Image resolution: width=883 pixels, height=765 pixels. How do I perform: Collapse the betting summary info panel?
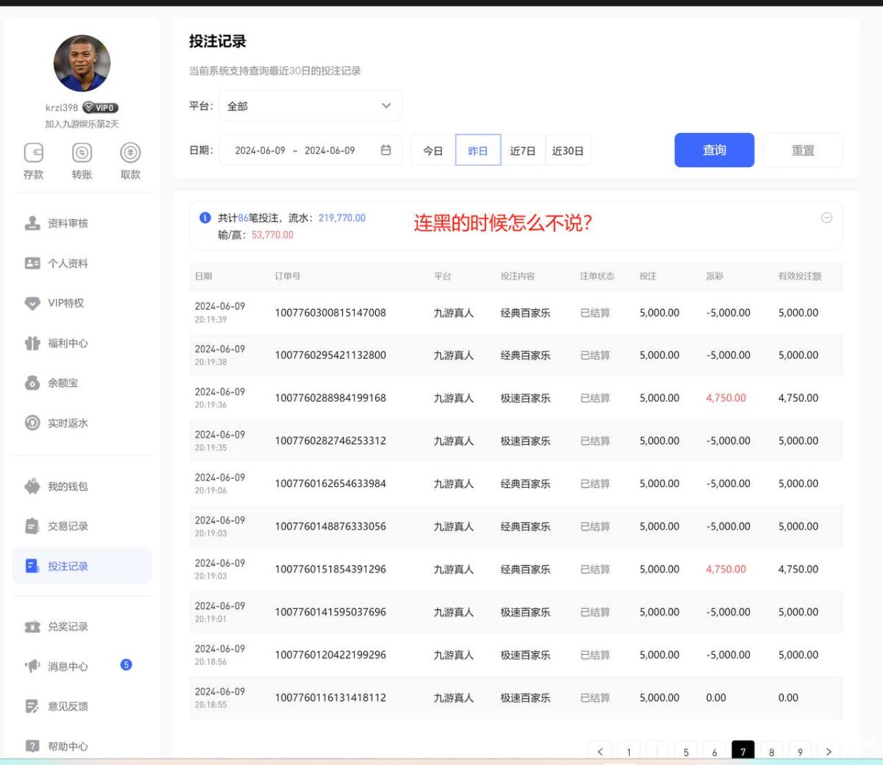(826, 218)
